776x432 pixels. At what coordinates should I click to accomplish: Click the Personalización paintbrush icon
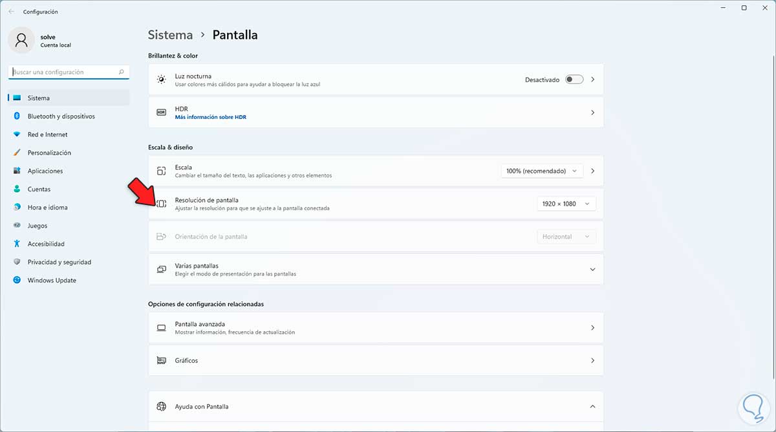click(17, 153)
